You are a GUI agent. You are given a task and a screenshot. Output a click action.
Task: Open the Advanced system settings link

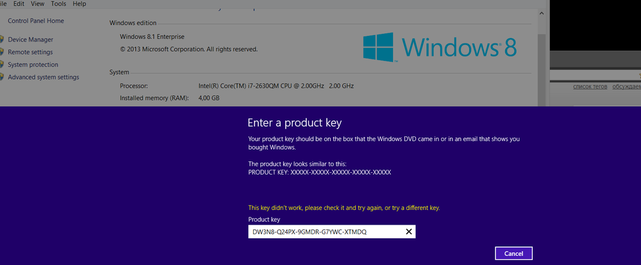[43, 77]
